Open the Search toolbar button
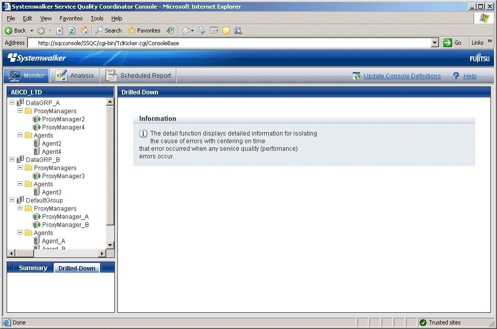 (x=108, y=30)
